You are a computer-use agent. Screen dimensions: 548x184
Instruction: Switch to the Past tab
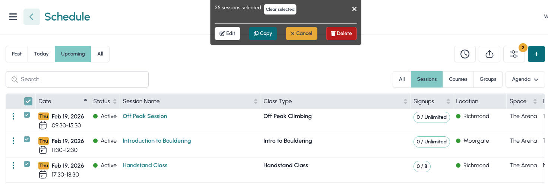pyautogui.click(x=17, y=54)
